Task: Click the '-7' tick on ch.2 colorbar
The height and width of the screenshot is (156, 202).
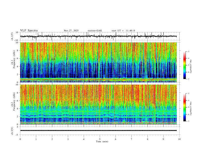Action: coord(188,121)
